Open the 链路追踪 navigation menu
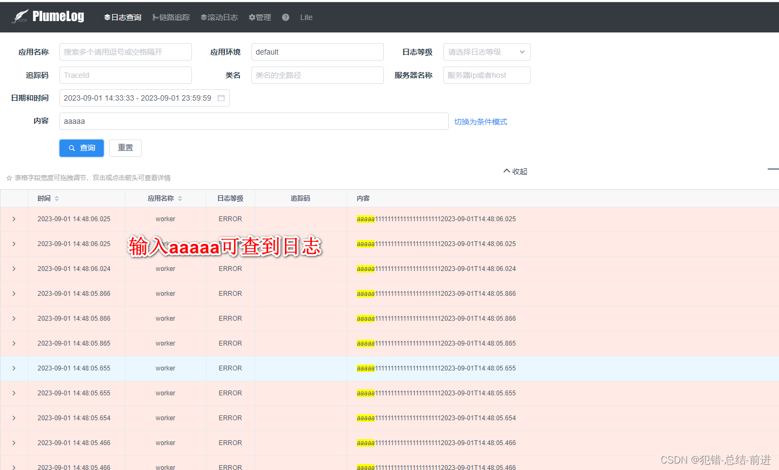Viewport: 779px width, 470px height. tap(171, 17)
